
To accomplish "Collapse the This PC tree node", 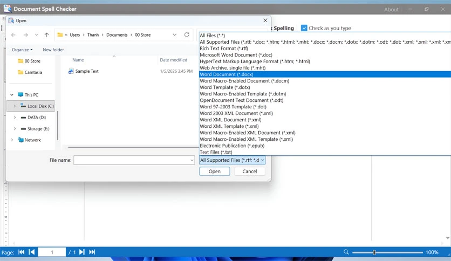I will 12,94.
